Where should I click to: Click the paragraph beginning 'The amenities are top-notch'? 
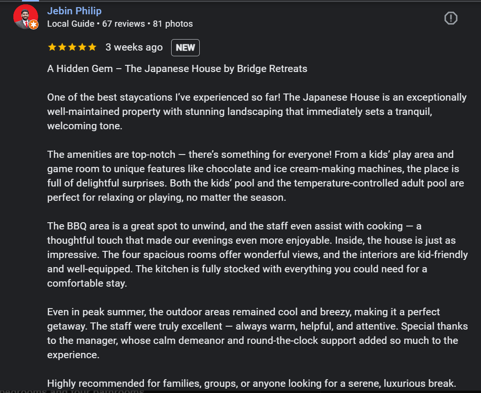[256, 176]
